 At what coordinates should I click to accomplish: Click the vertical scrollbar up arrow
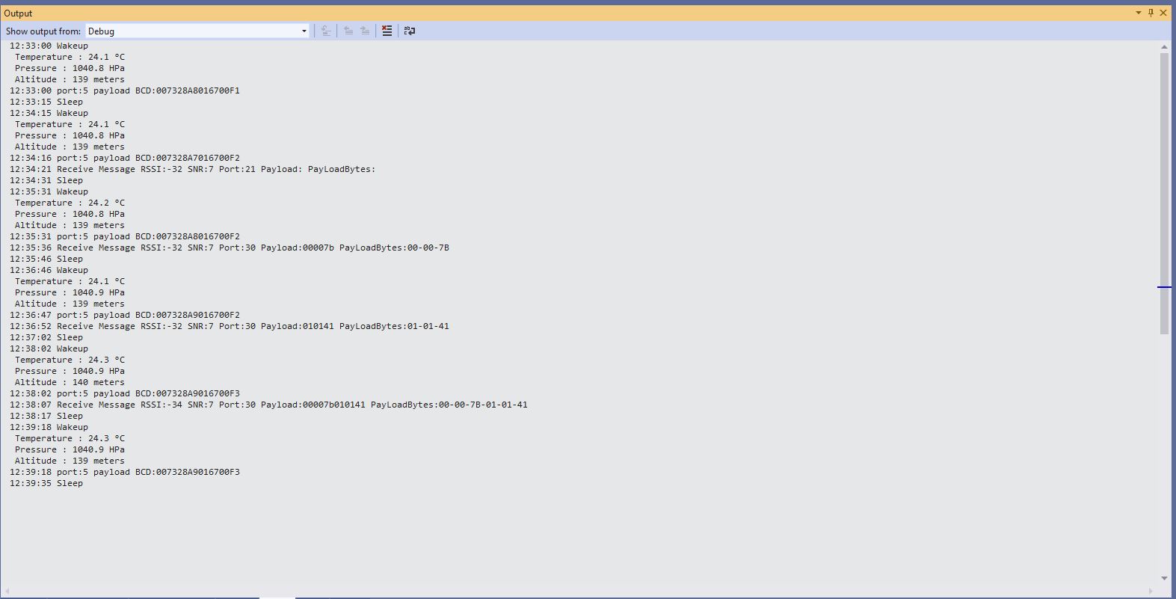(x=1164, y=47)
